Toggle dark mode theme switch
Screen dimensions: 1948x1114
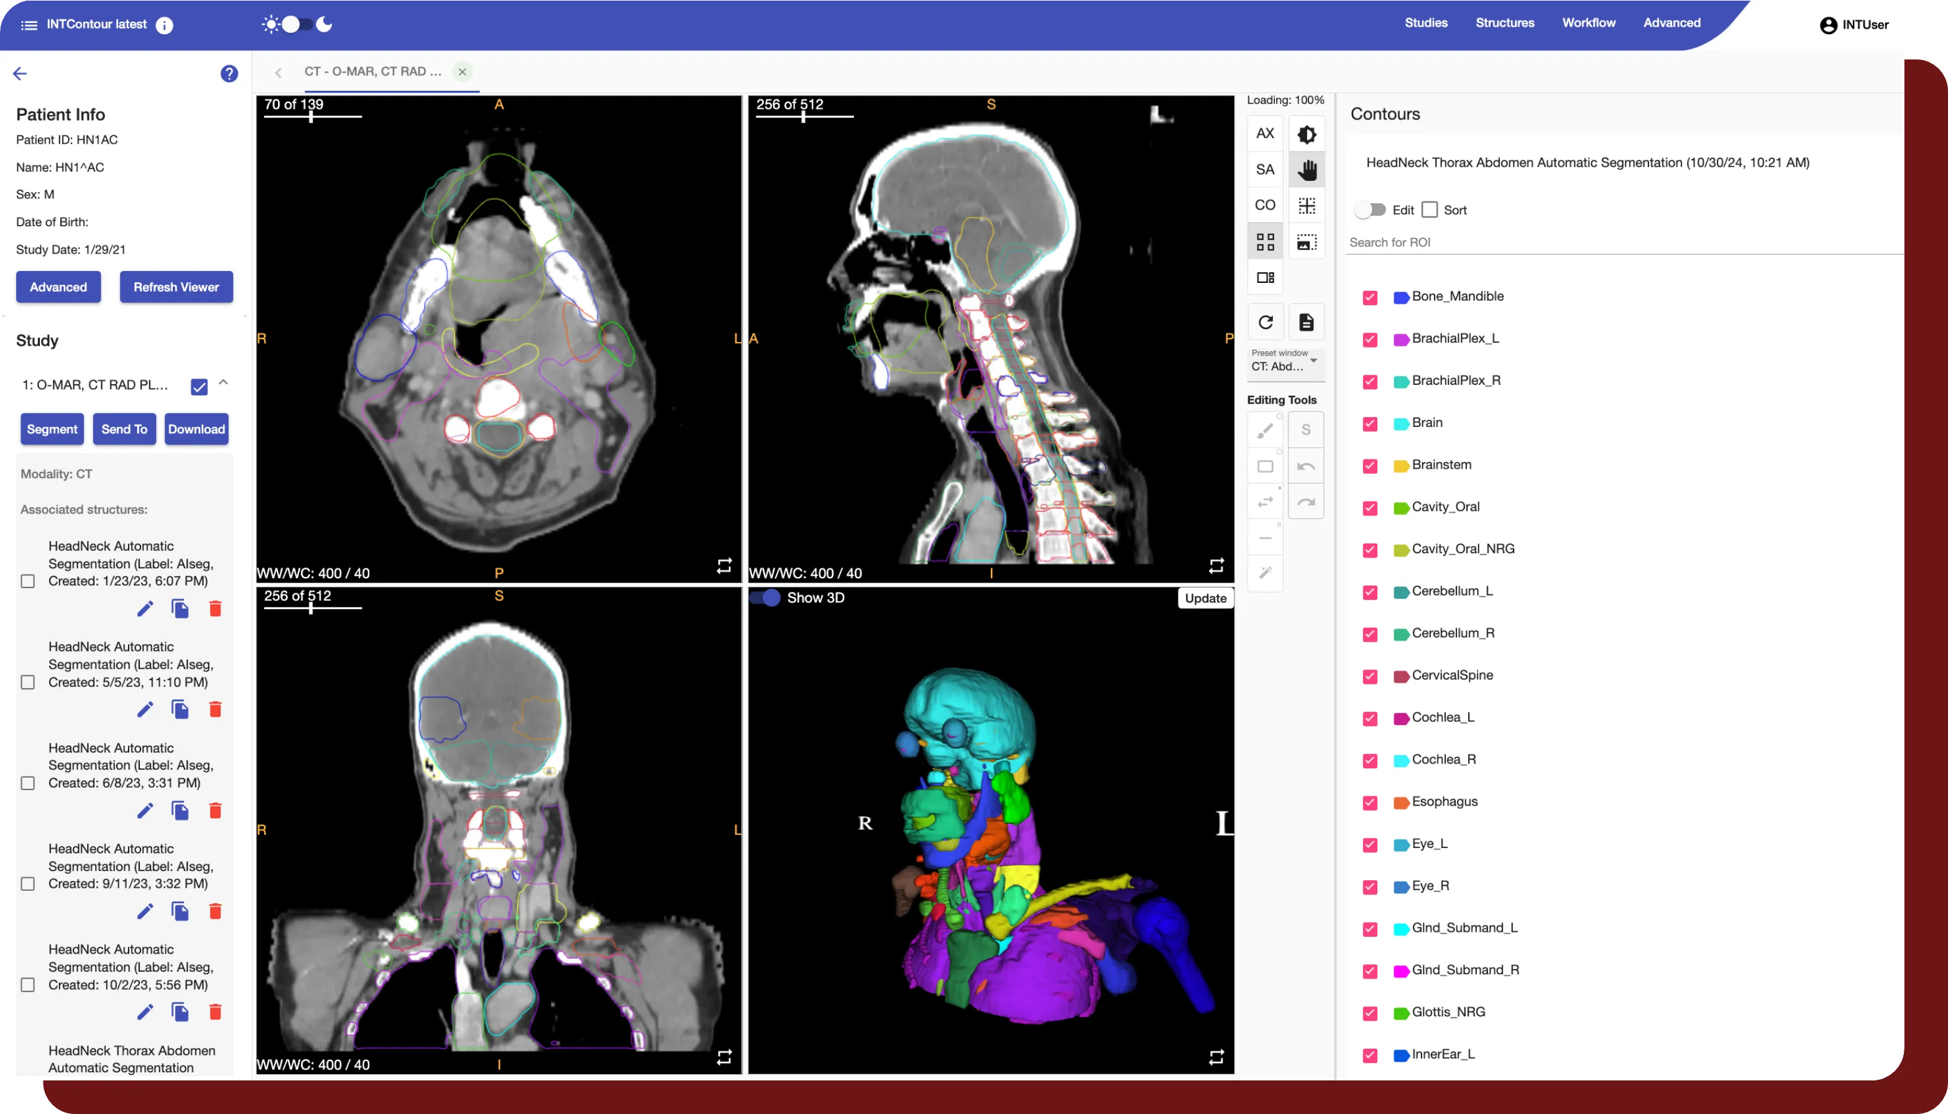click(295, 24)
